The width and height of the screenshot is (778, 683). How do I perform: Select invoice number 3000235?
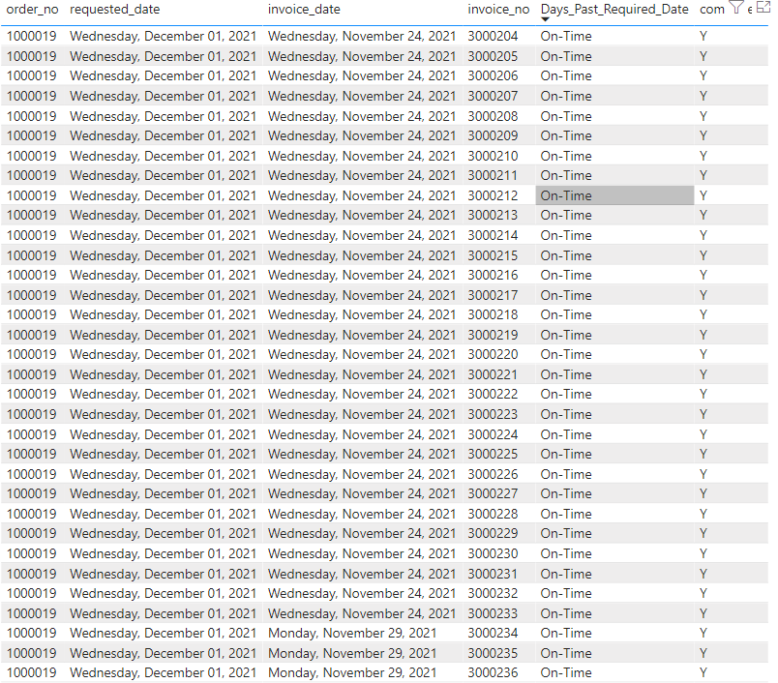coord(493,653)
